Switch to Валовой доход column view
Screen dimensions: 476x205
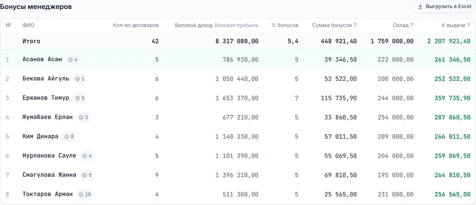[194, 26]
